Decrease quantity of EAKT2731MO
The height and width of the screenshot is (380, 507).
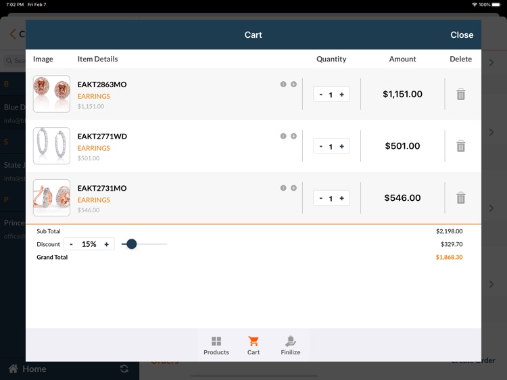click(x=320, y=198)
